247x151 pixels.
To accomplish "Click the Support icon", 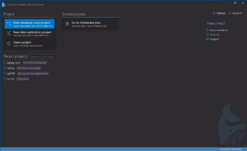I will (207, 39).
